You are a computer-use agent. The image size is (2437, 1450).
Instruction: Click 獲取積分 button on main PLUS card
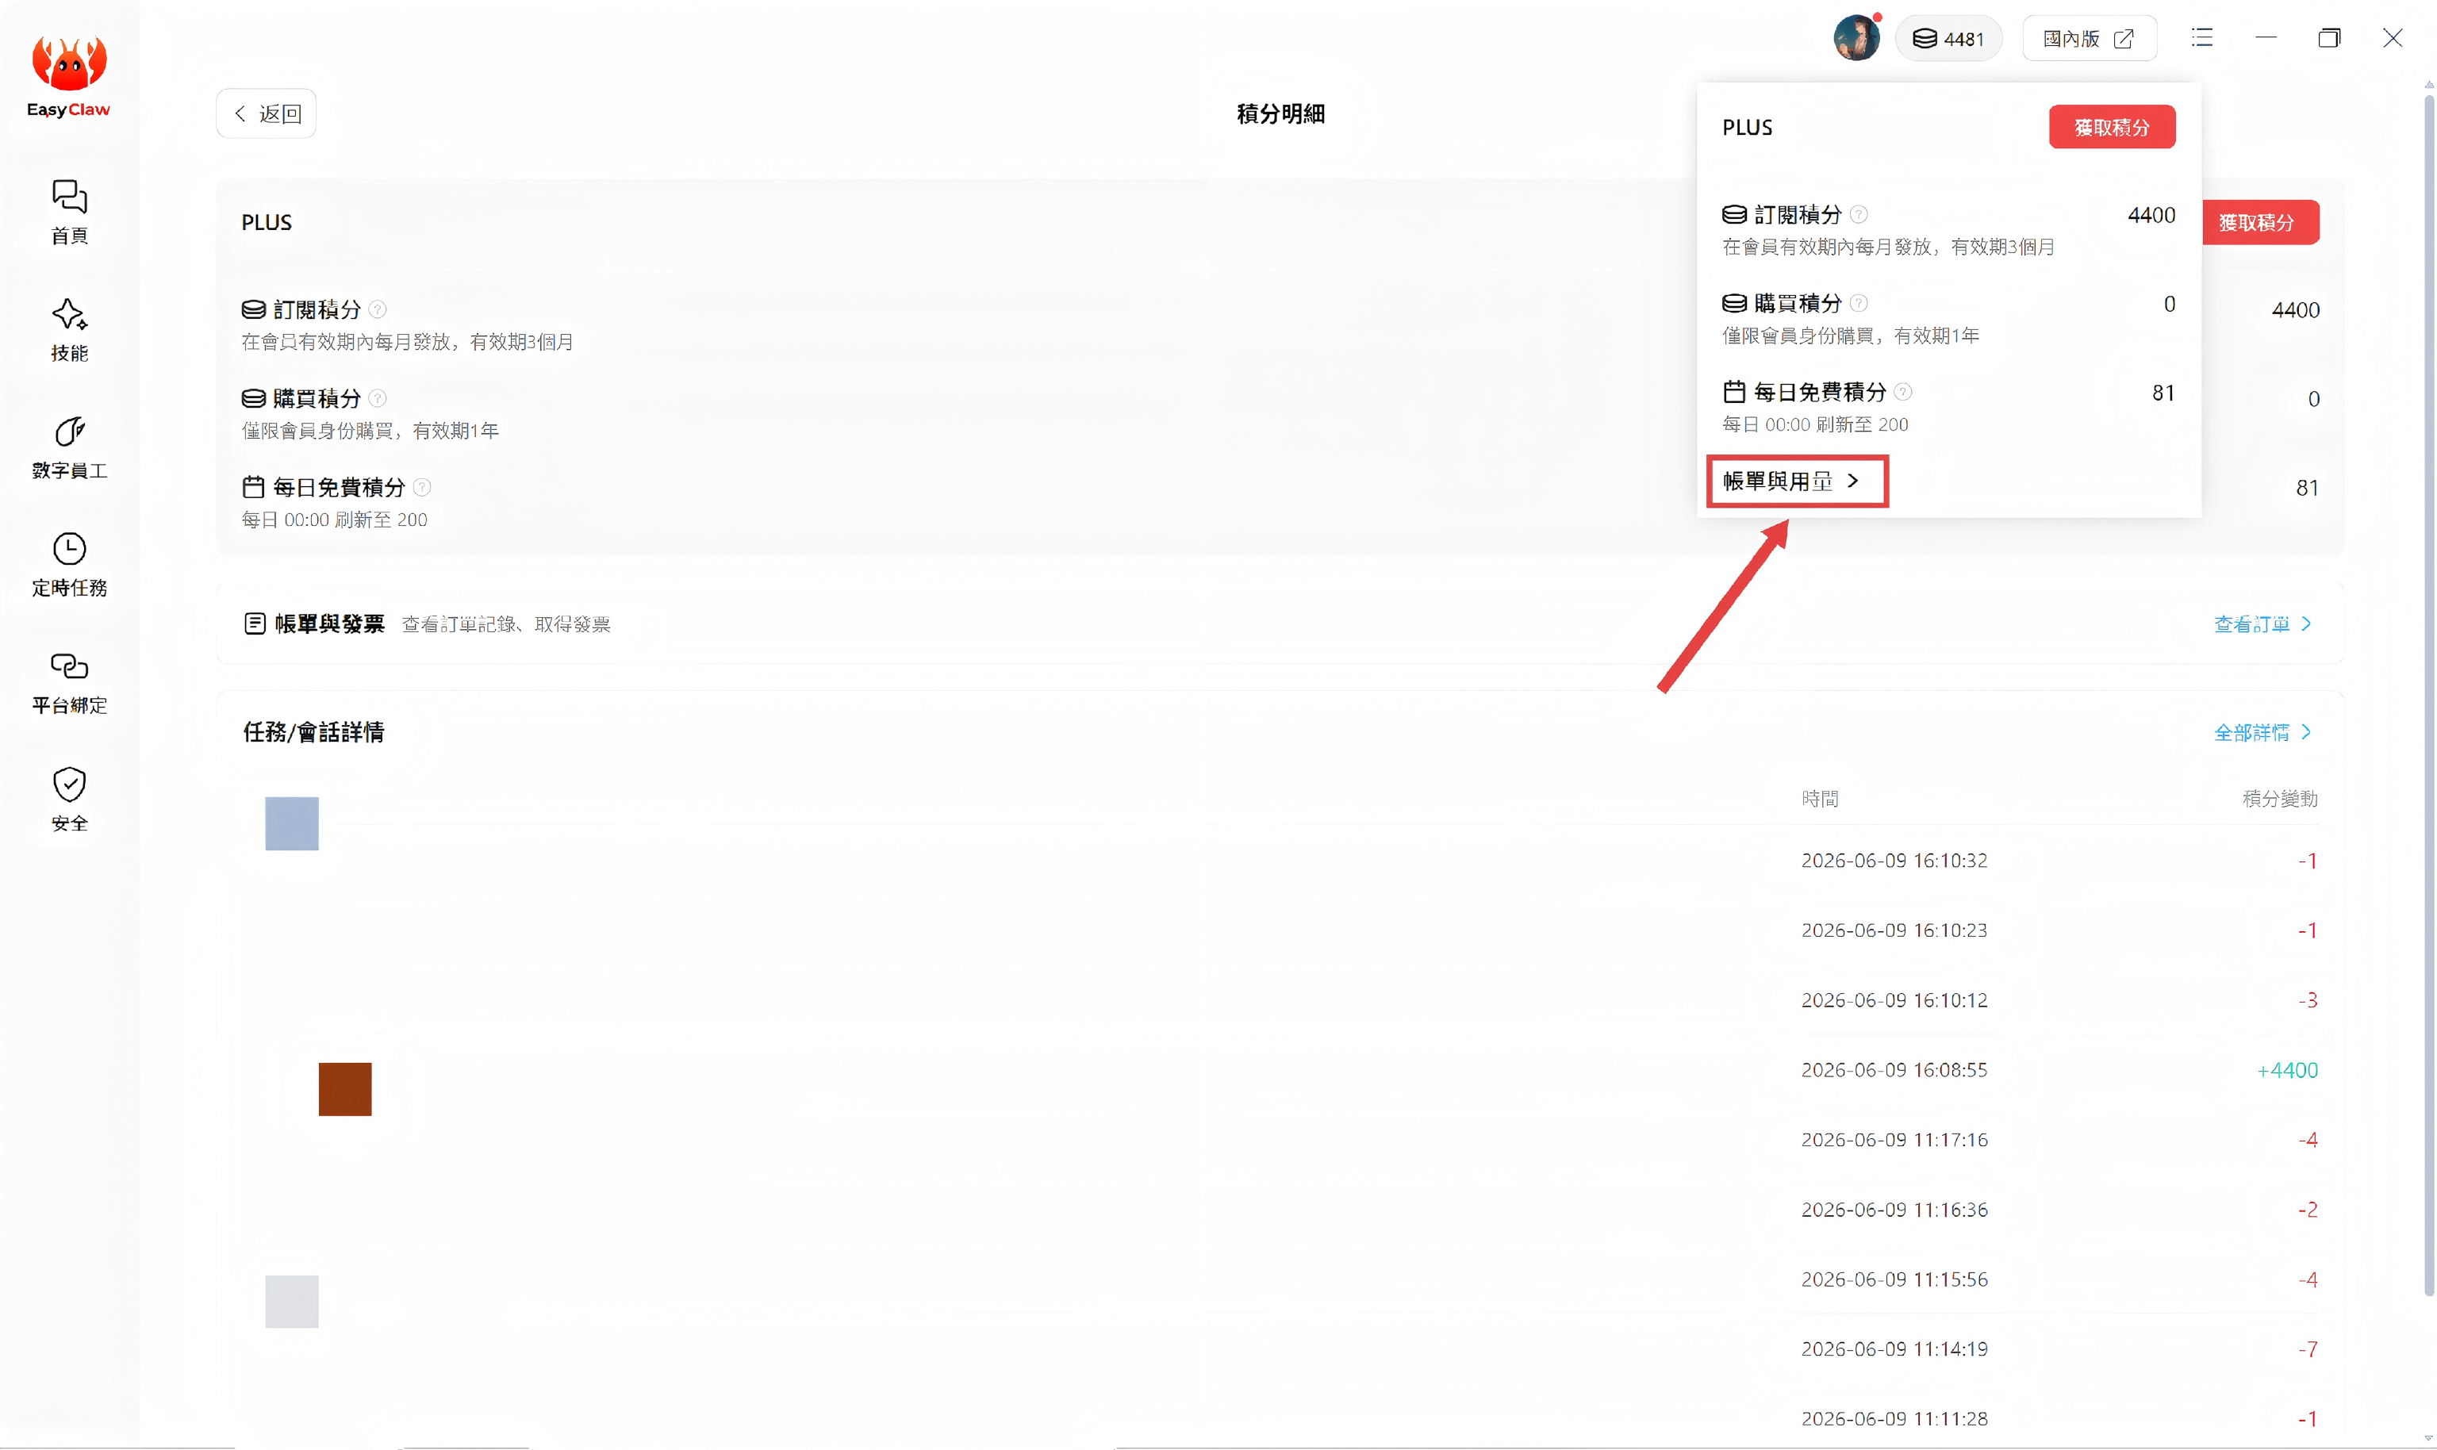(x=2260, y=222)
